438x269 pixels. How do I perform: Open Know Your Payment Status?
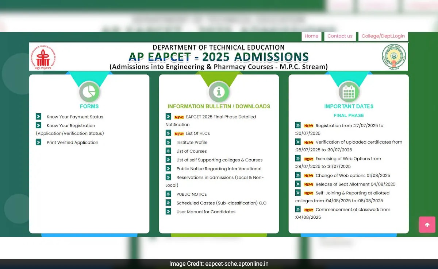pos(75,117)
